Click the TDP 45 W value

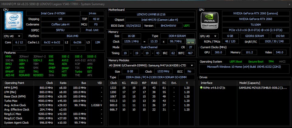96,19
